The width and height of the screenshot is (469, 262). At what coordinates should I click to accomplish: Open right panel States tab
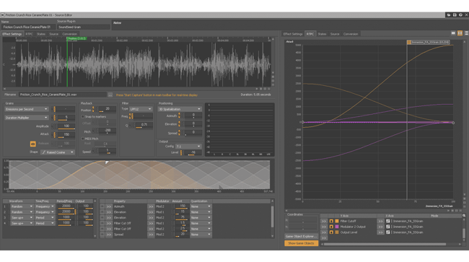pos(322,34)
